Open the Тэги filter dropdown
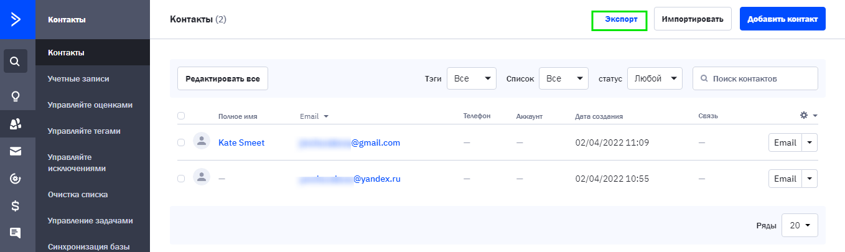 (472, 78)
